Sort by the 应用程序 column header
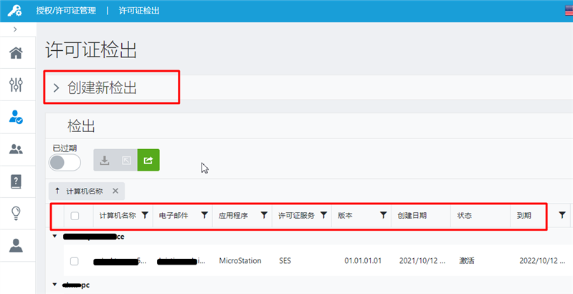 233,215
